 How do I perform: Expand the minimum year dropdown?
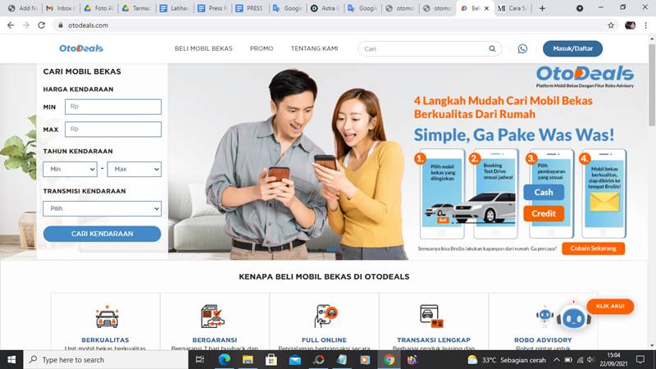click(x=70, y=169)
